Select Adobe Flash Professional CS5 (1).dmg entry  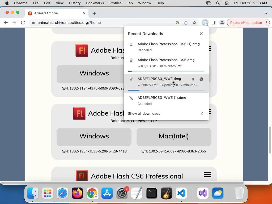166,47
